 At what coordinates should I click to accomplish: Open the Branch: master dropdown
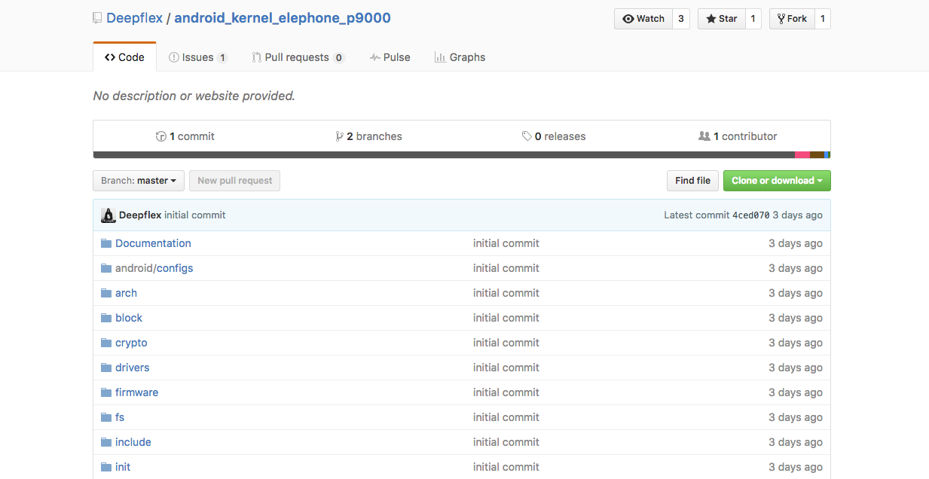coord(139,181)
